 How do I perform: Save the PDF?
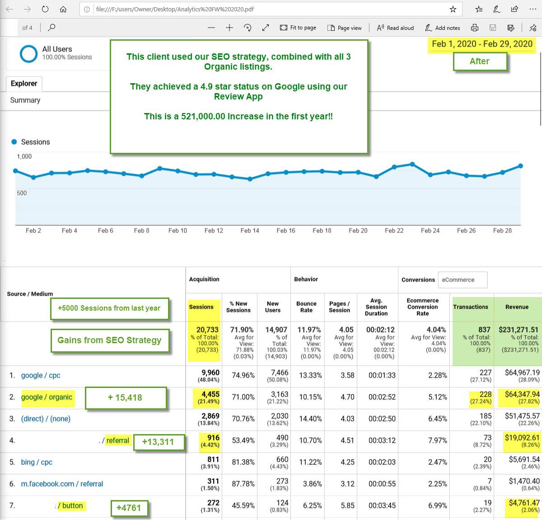[x=493, y=28]
